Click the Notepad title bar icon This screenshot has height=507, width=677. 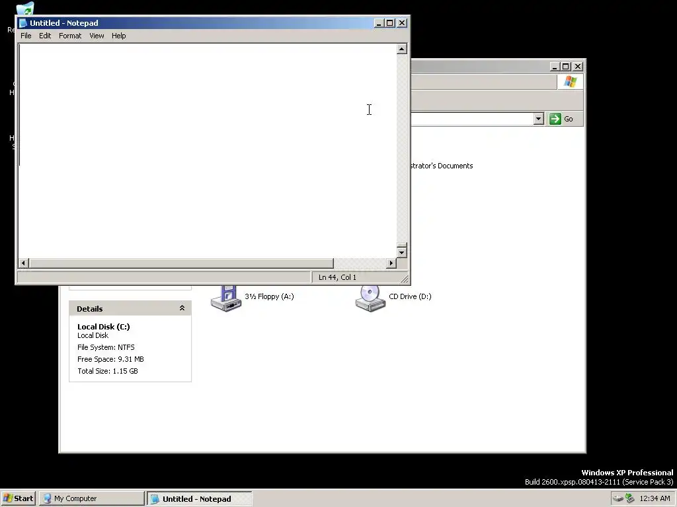click(23, 23)
